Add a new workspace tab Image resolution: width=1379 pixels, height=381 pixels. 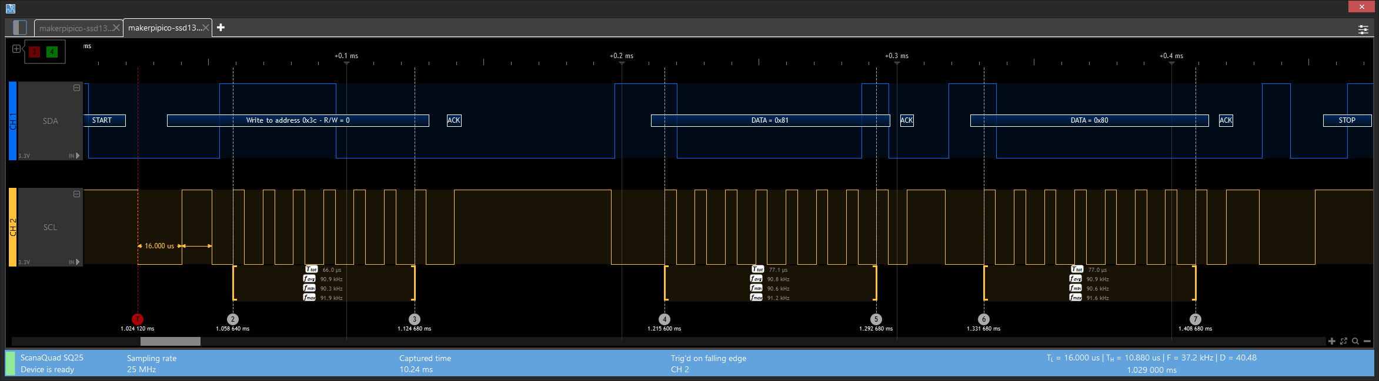click(x=221, y=28)
